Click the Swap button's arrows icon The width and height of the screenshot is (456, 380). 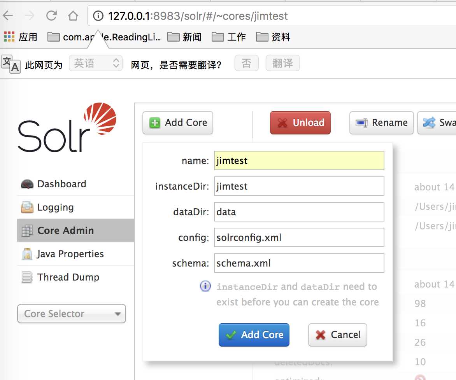429,122
